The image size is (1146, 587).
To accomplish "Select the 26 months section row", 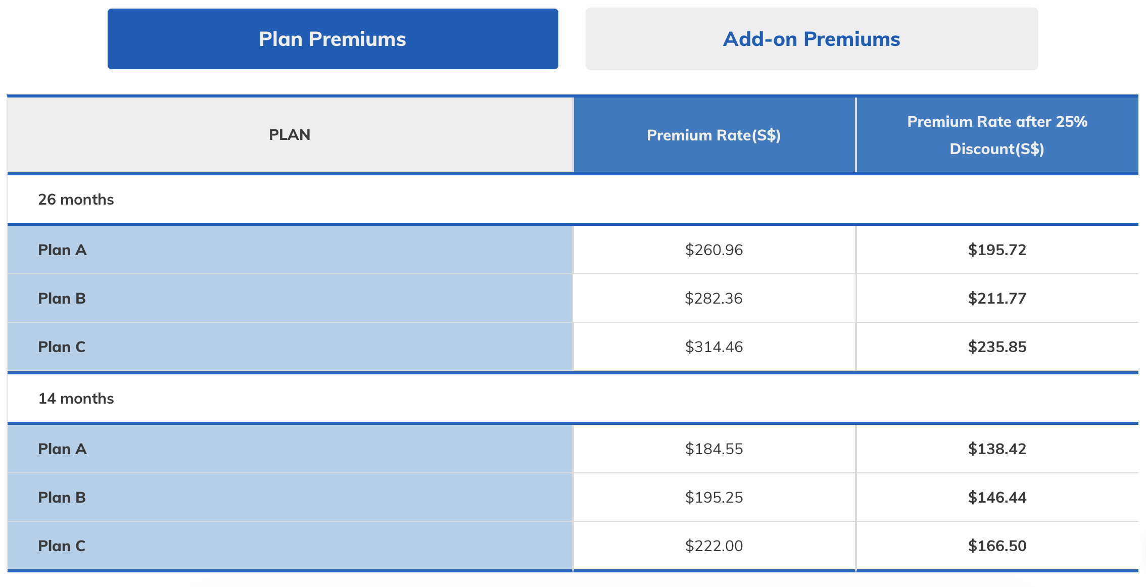I will (573, 200).
